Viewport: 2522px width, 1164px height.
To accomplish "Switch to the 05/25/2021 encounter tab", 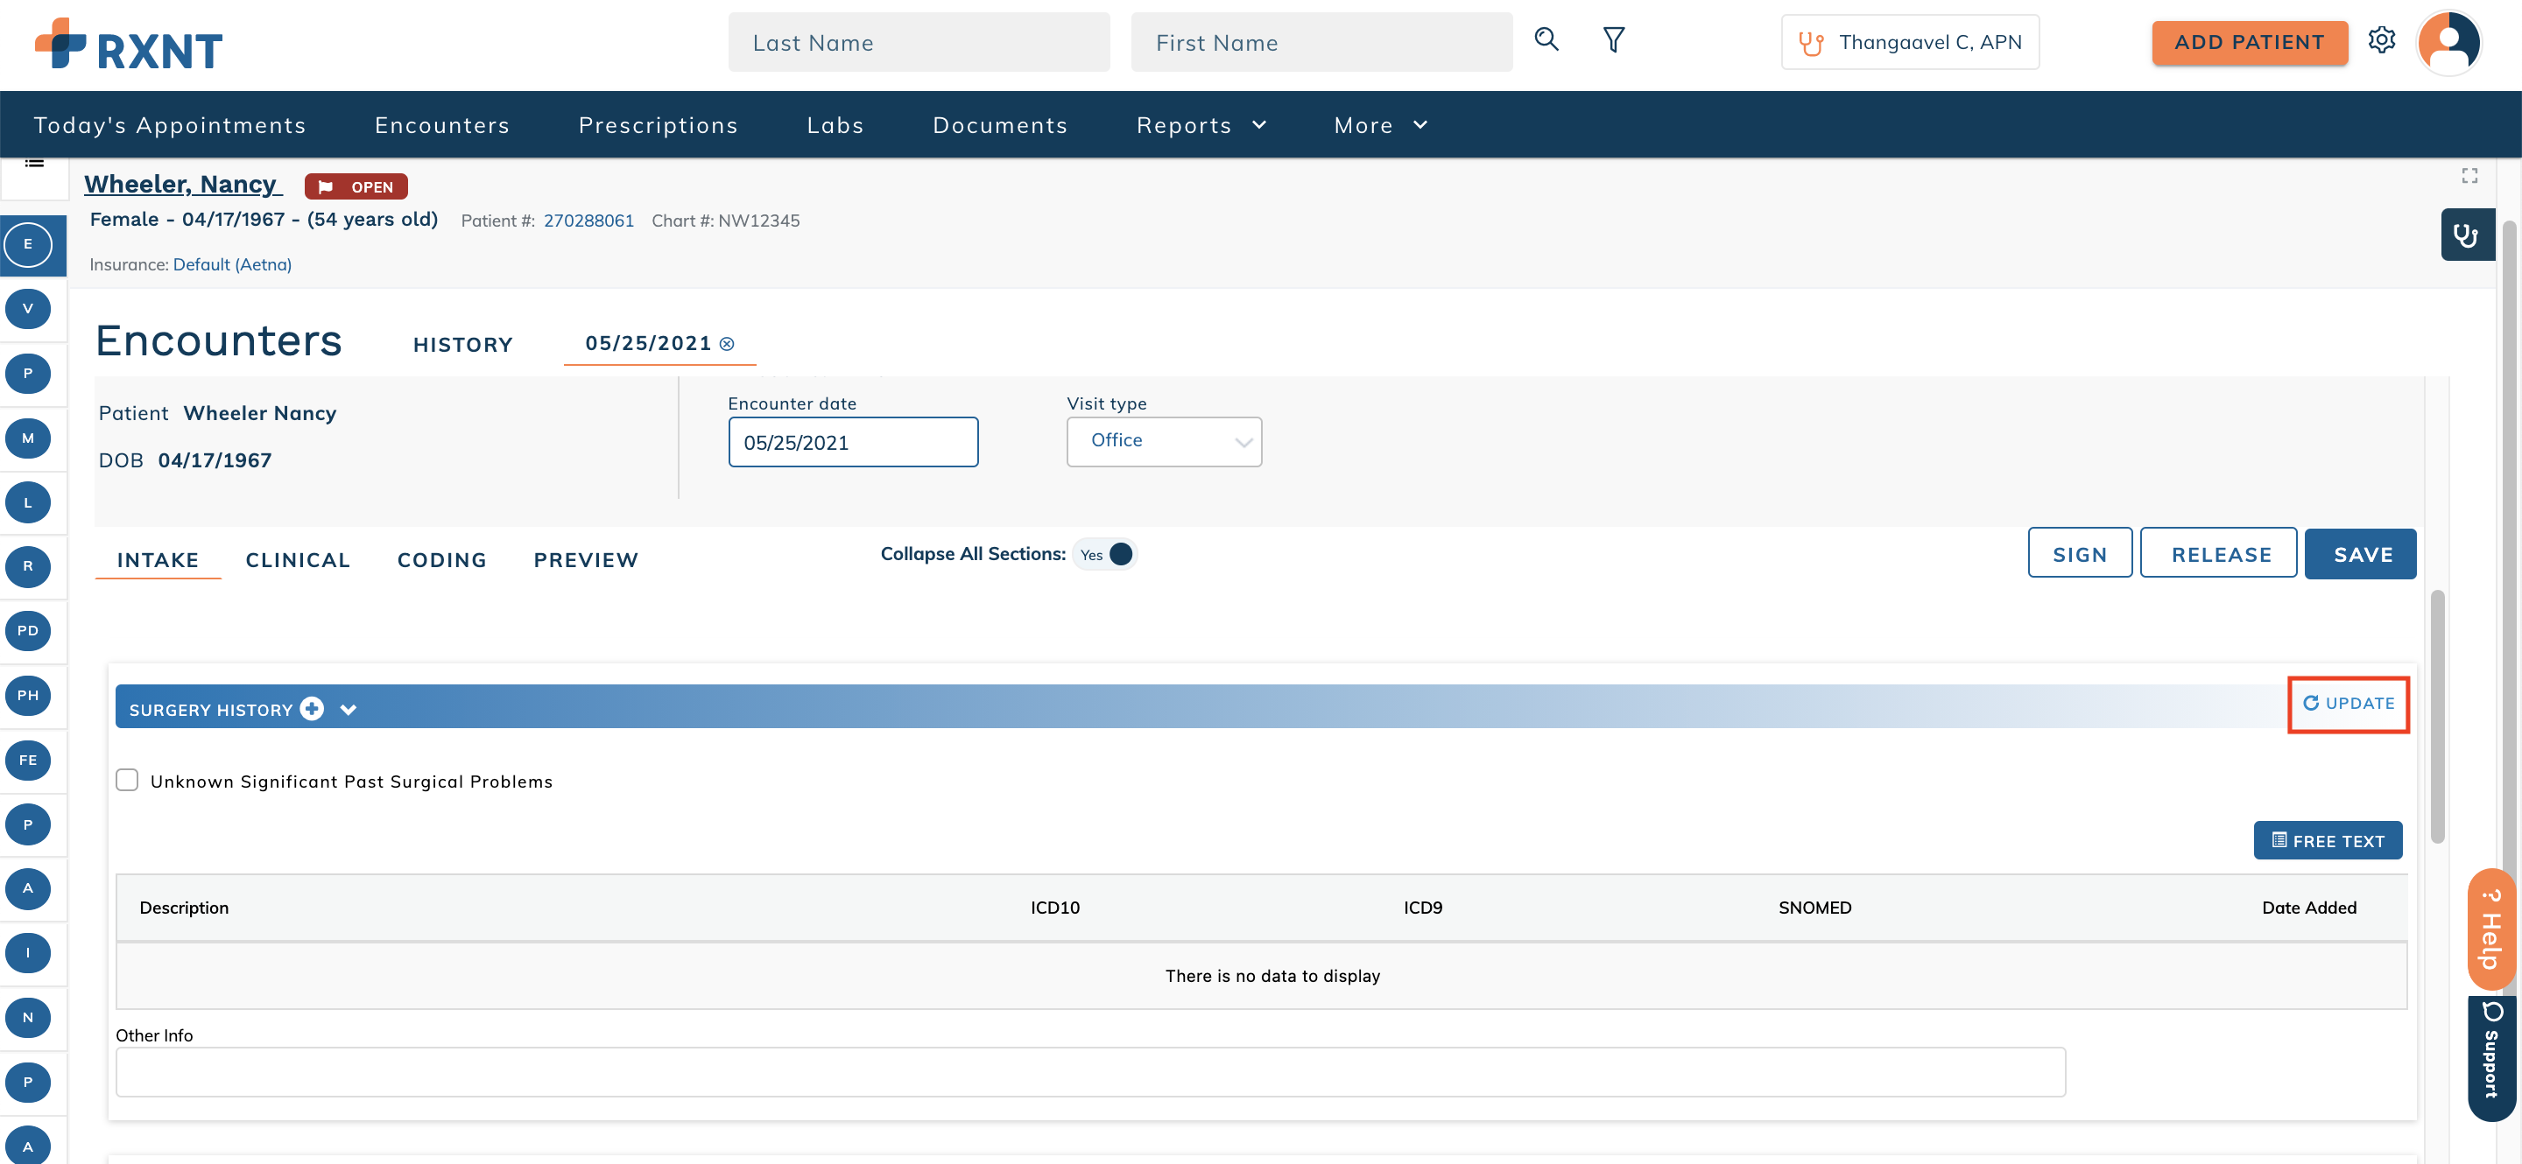I will coord(647,343).
